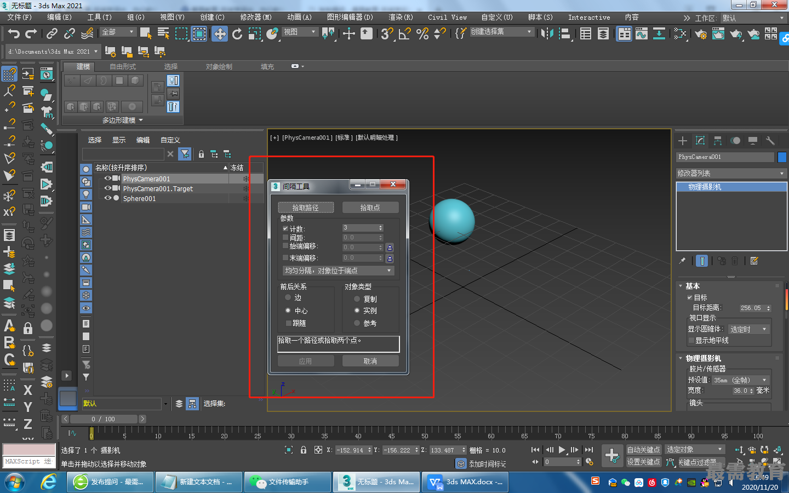Switch to the 自由形式 ribbon tab
The height and width of the screenshot is (493, 789).
coord(123,66)
